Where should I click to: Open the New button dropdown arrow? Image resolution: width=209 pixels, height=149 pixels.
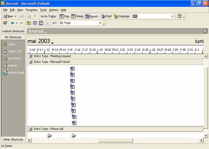15,16
